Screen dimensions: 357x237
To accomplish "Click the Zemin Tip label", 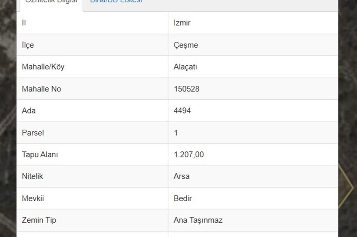I will [39, 220].
